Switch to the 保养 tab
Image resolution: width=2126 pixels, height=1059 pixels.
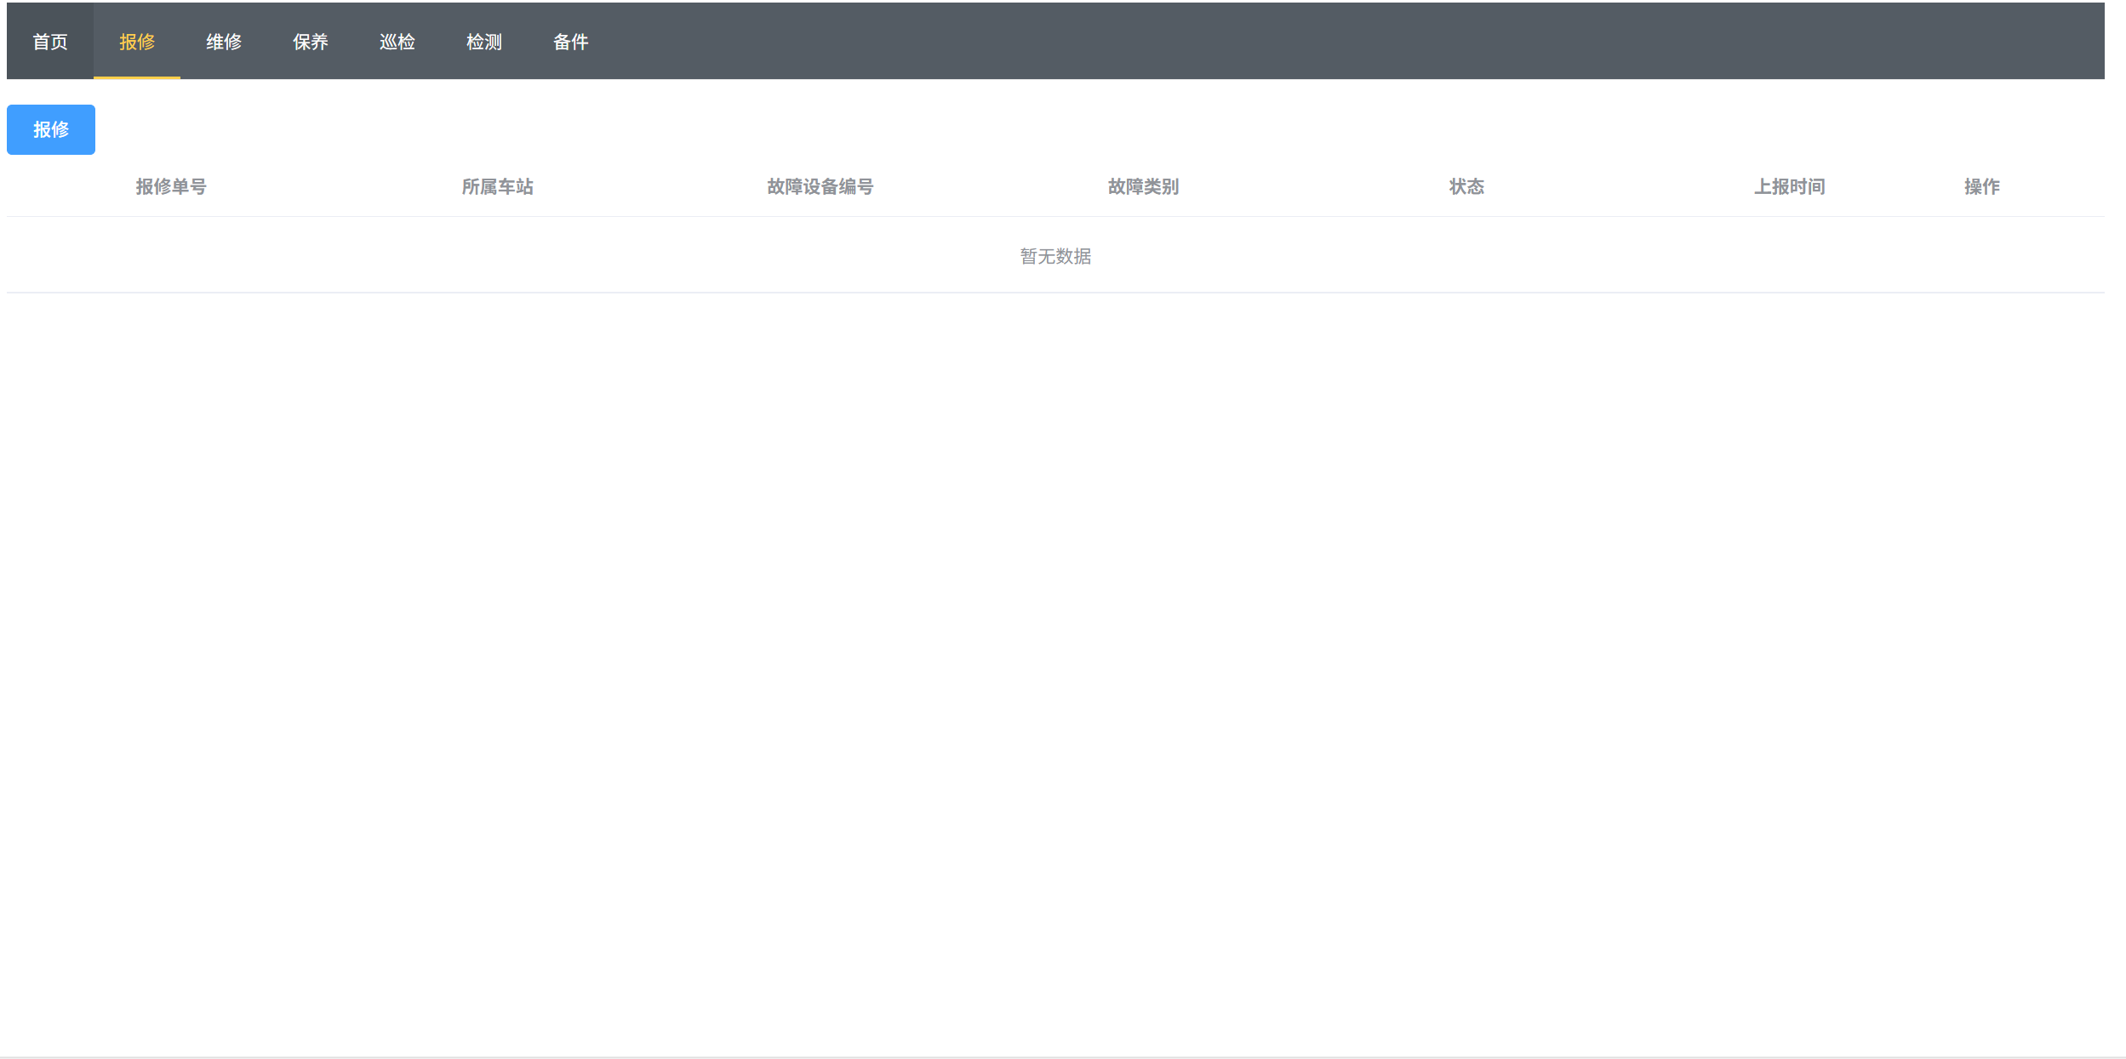tap(311, 42)
